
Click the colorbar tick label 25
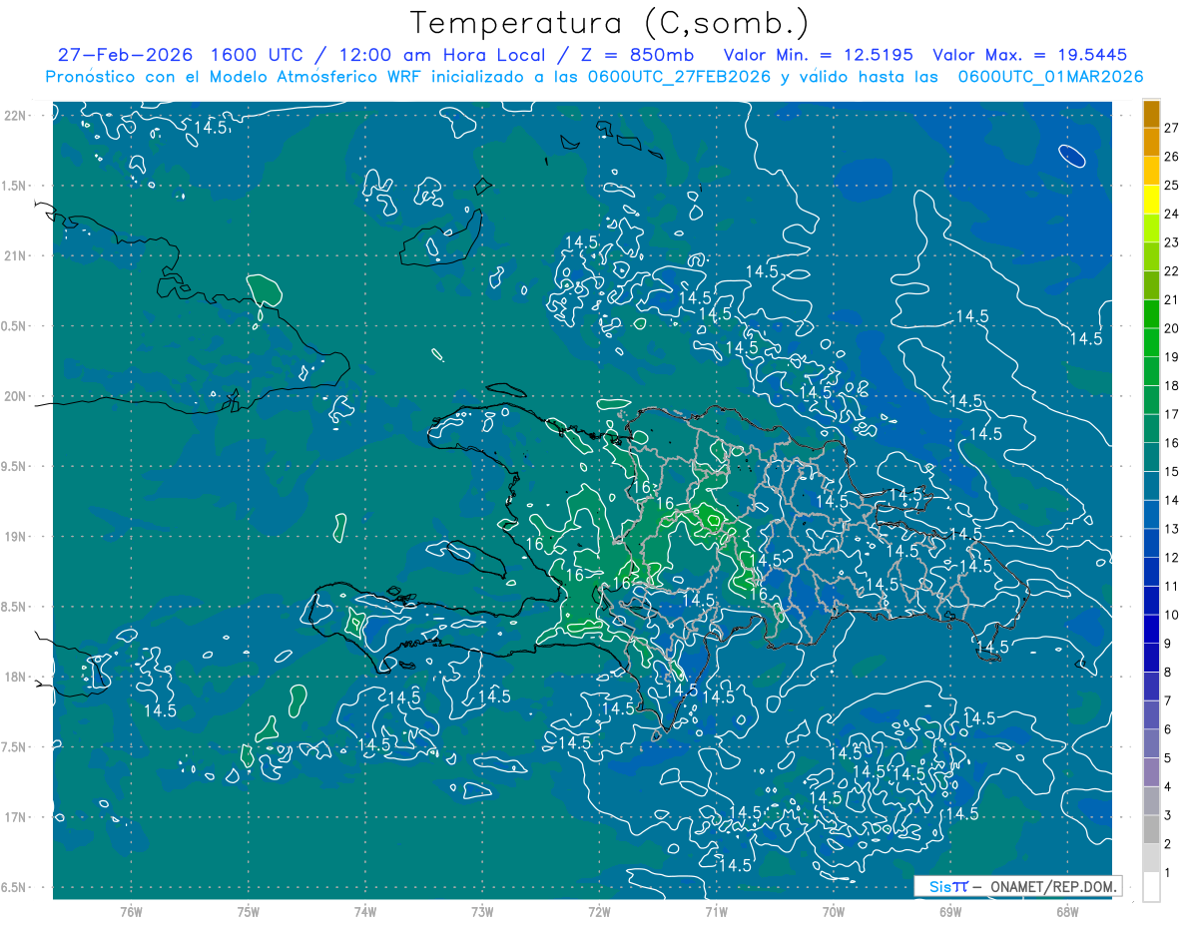(1171, 185)
